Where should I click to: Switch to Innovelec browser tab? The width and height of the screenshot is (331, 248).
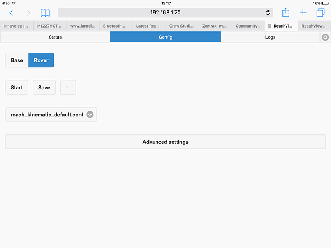point(17,26)
